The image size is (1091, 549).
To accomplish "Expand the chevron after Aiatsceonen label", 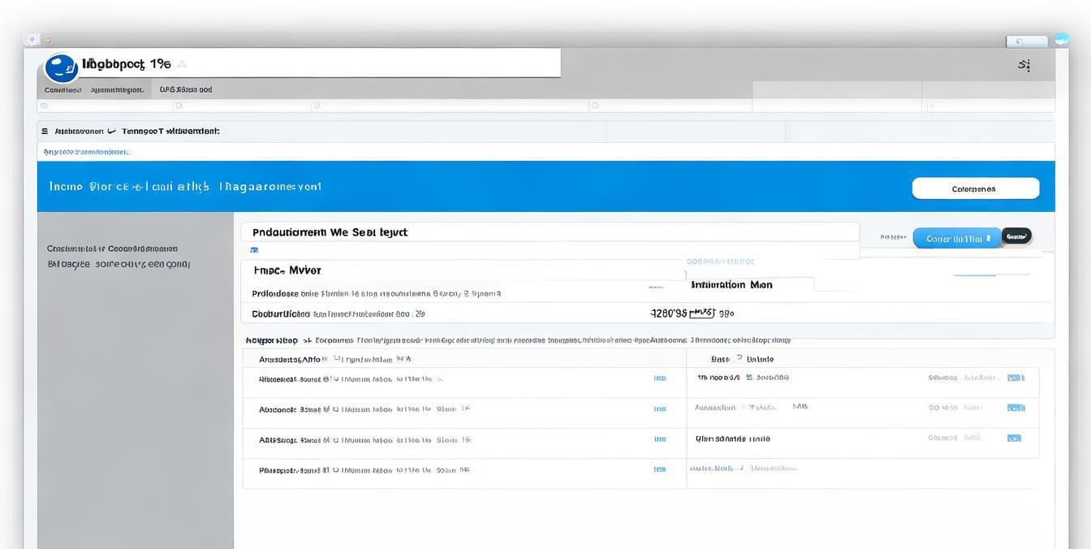I will point(111,131).
